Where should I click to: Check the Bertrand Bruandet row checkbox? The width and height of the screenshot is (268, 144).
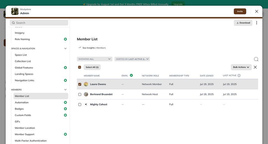tap(80, 94)
